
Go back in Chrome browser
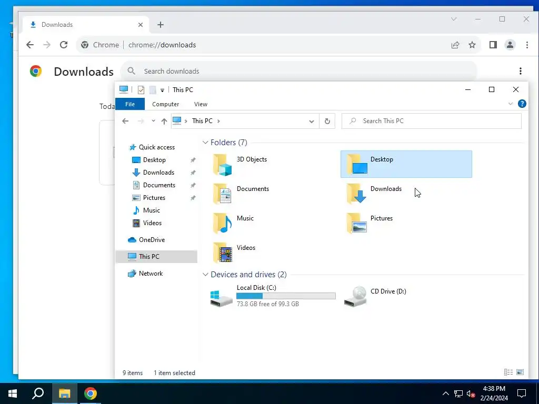pyautogui.click(x=30, y=45)
